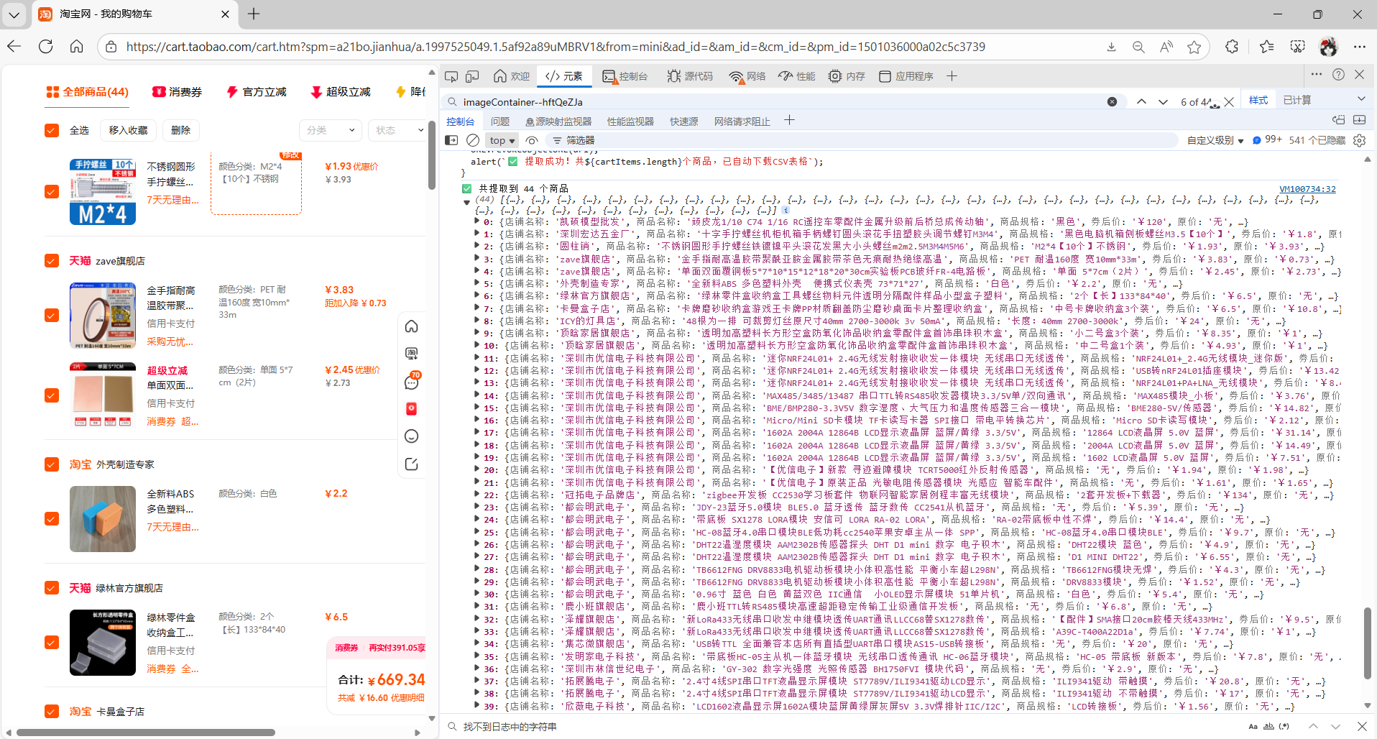Click the smiley feedback icon in the floating sidebar
Image resolution: width=1377 pixels, height=739 pixels.
(x=411, y=436)
